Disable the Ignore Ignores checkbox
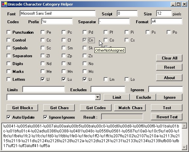This screenshot has width=189, height=152. click(45, 117)
